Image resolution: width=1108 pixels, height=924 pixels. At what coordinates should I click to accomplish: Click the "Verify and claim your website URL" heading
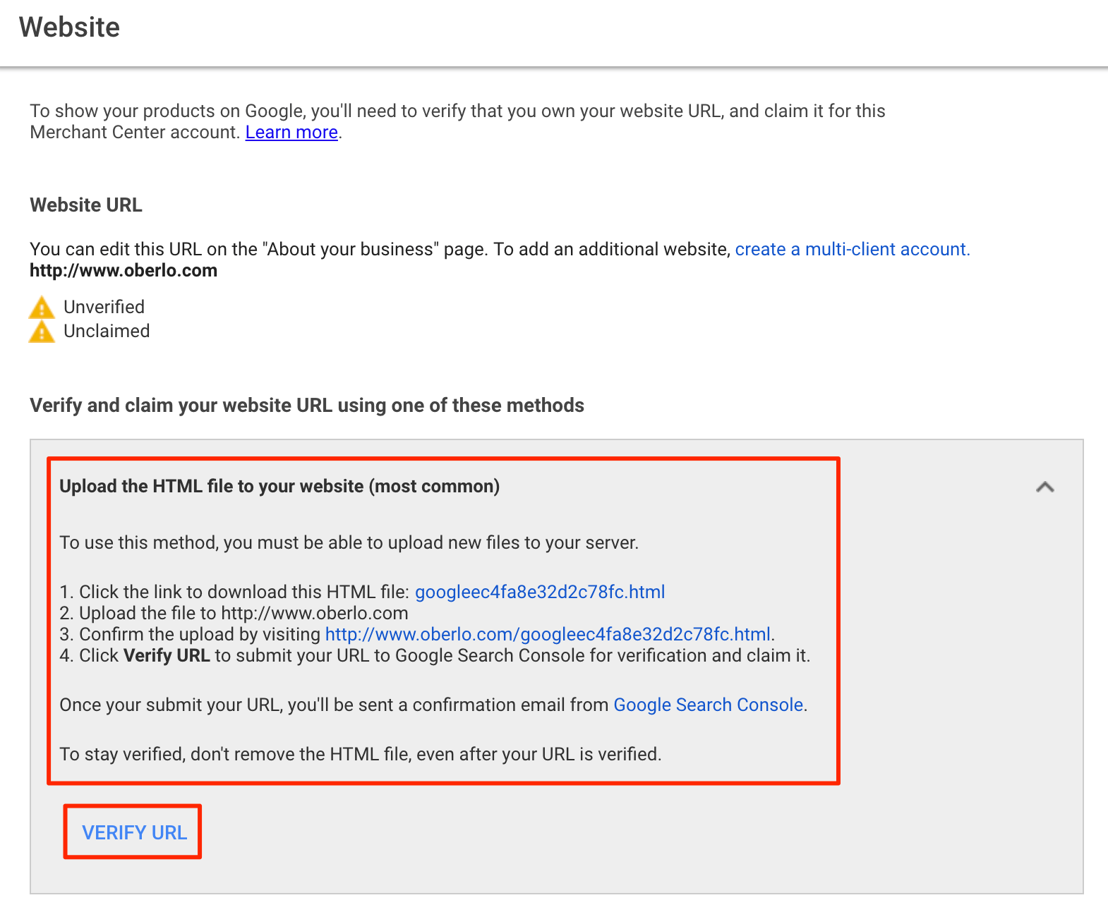point(307,406)
